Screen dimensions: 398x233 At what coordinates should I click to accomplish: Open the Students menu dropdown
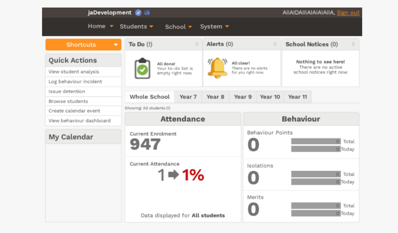pyautogui.click(x=136, y=27)
